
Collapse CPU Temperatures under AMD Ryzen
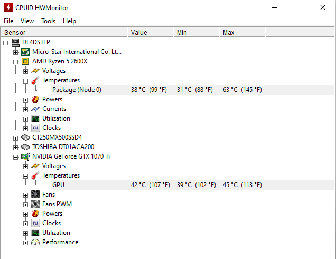click(25, 81)
